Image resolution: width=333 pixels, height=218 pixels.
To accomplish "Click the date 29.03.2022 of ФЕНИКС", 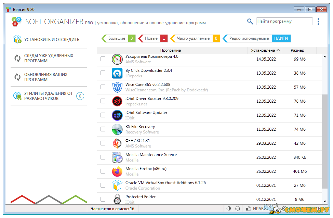I will 266,143.
